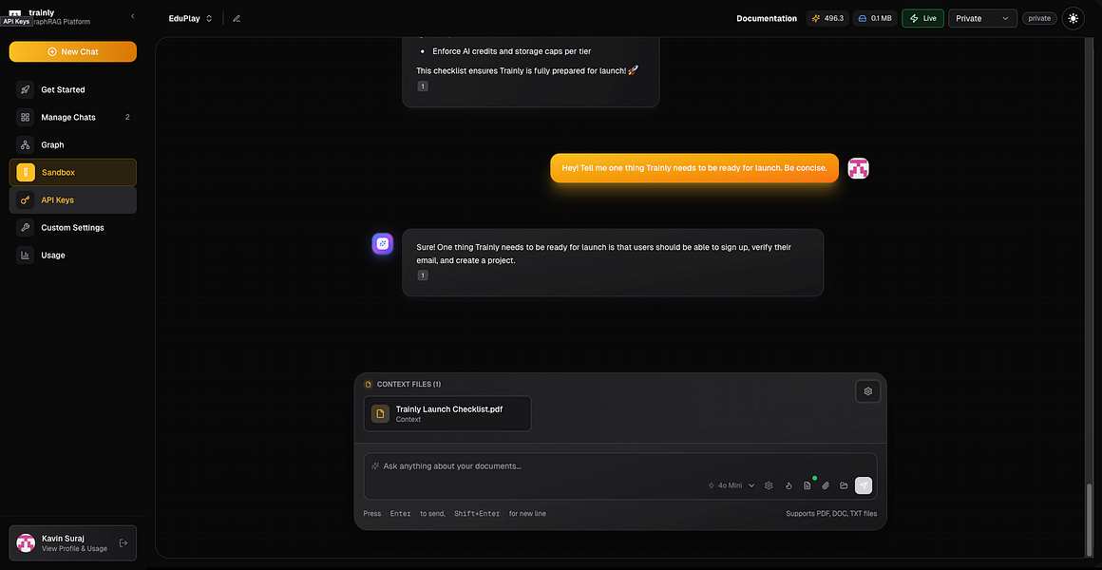Screen dimensions: 1102x570
Task: Open the Trainly Launch Checklist.pdf context file
Action: pyautogui.click(x=447, y=414)
